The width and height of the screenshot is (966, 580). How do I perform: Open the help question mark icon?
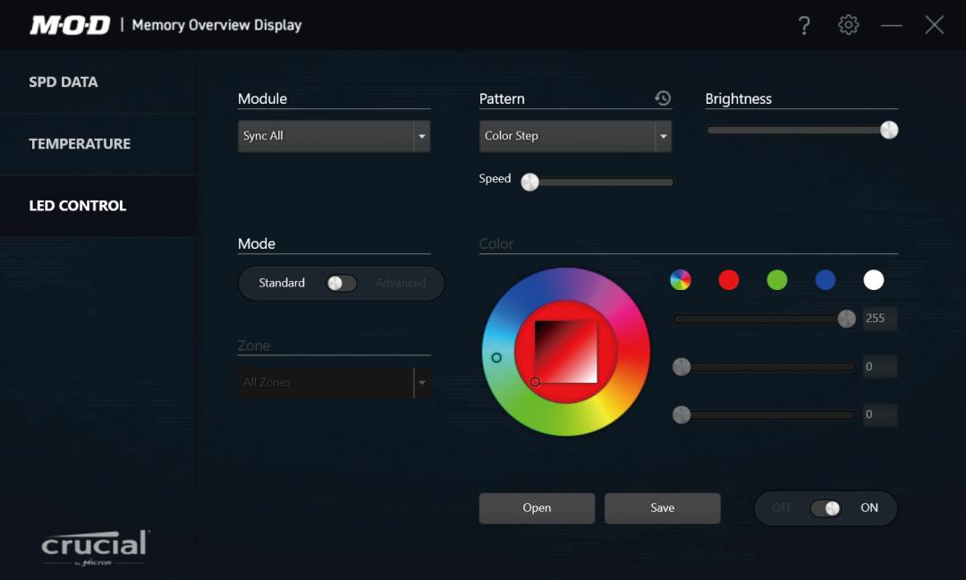[x=804, y=25]
